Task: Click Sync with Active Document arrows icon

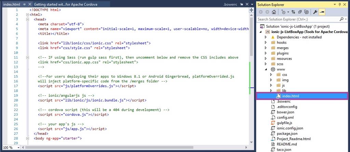Action: 293,12
